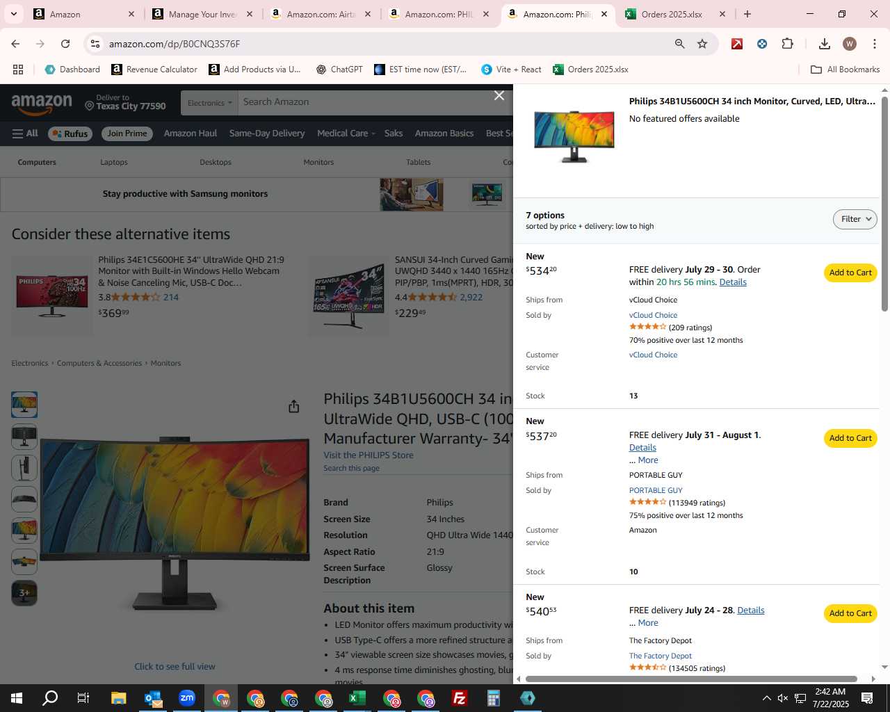Viewport: 890px width, 712px height.
Task: Open FileZilla from the taskbar
Action: (460, 698)
